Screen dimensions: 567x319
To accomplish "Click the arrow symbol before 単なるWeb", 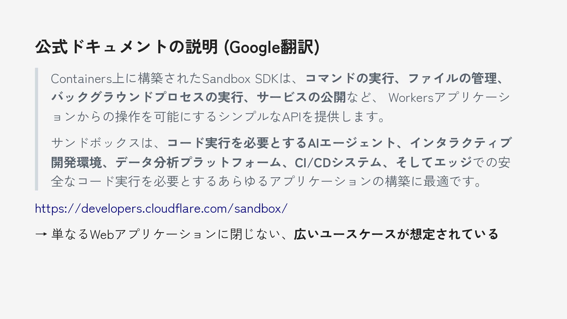I will pyautogui.click(x=41, y=234).
